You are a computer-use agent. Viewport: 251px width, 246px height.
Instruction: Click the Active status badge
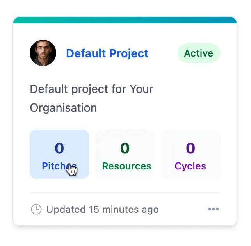[x=199, y=53]
